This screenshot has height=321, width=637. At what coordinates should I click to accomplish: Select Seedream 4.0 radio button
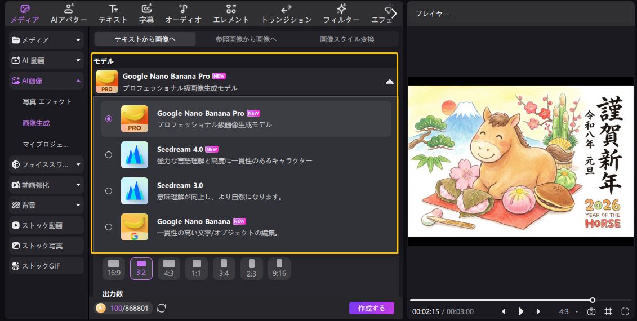click(109, 155)
